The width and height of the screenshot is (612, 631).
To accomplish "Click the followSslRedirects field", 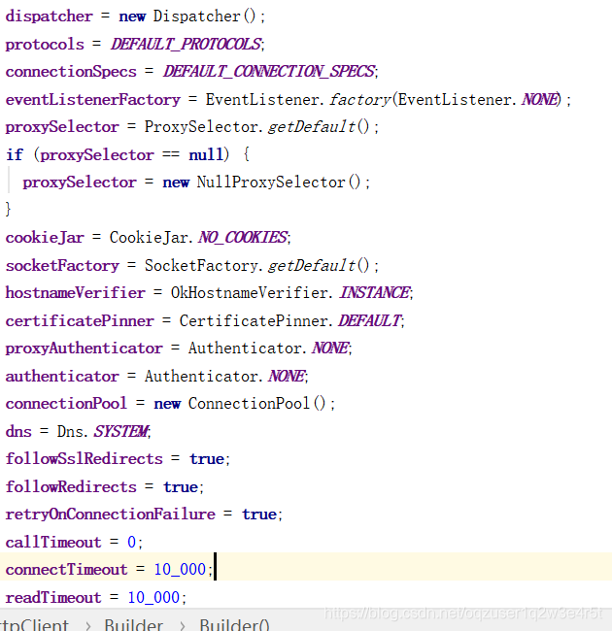I will click(85, 459).
